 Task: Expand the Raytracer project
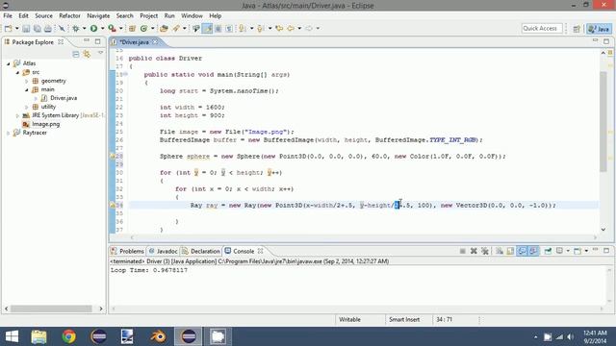(x=9, y=133)
